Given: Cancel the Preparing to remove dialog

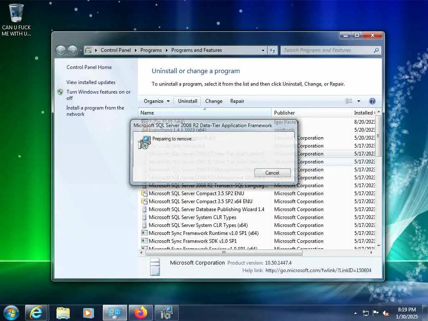Looking at the screenshot, I should click(272, 173).
